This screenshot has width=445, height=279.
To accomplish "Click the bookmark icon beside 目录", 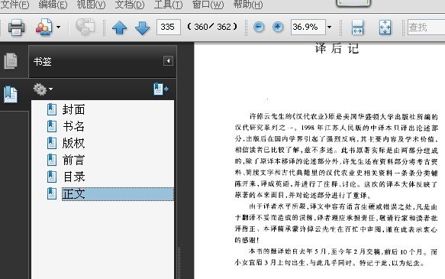I will (x=52, y=177).
